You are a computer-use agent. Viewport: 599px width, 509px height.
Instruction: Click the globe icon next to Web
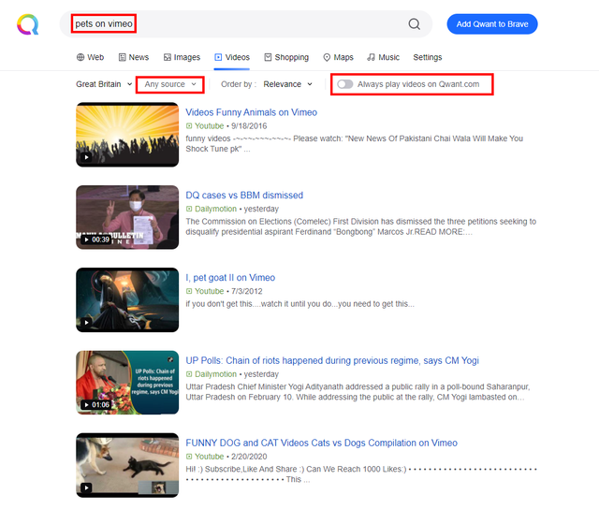pos(80,57)
